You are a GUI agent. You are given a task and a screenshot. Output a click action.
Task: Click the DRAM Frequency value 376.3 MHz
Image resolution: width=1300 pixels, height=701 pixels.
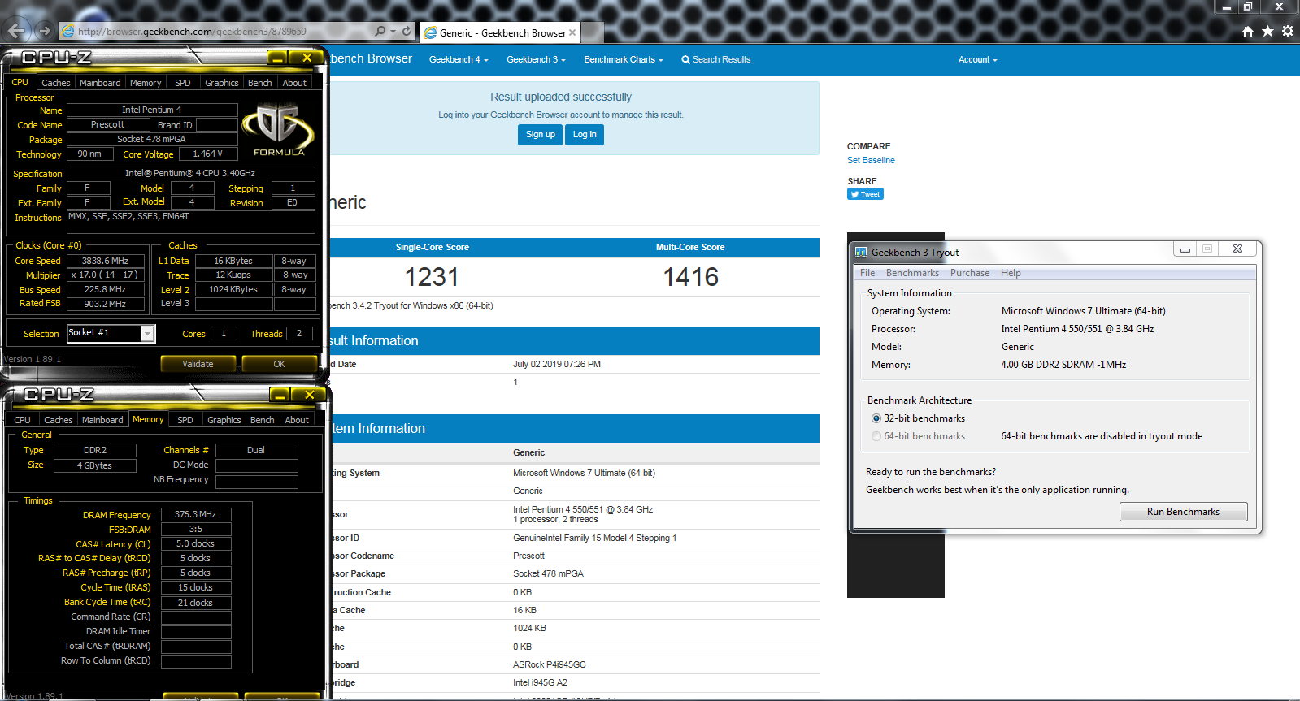coord(196,514)
